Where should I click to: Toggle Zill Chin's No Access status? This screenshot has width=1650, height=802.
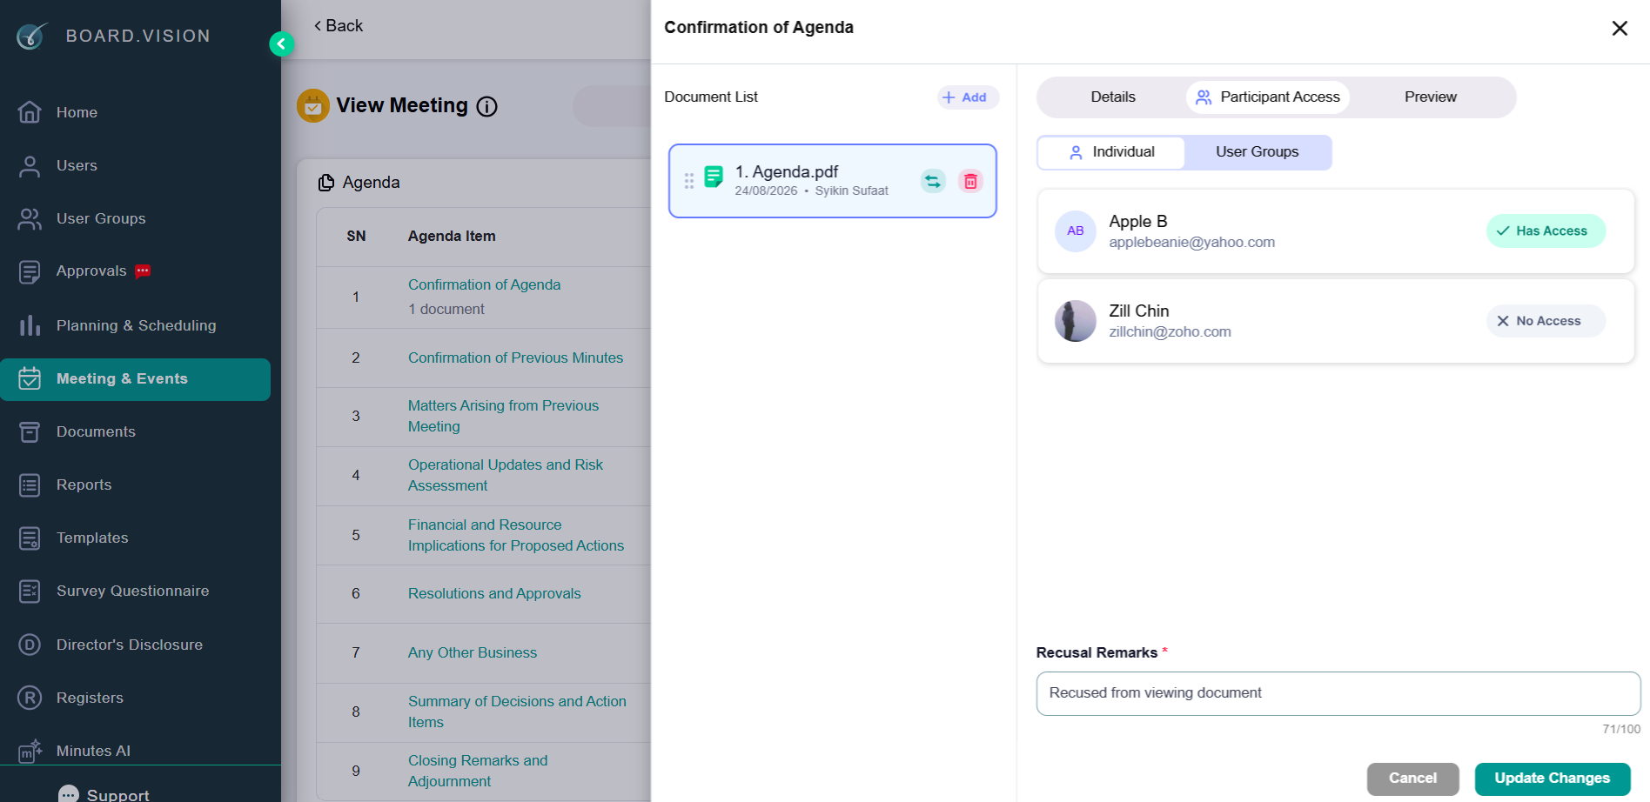click(1546, 321)
